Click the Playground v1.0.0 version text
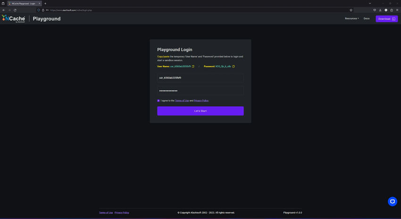Viewport: 401px width, 219px height. pos(292,212)
